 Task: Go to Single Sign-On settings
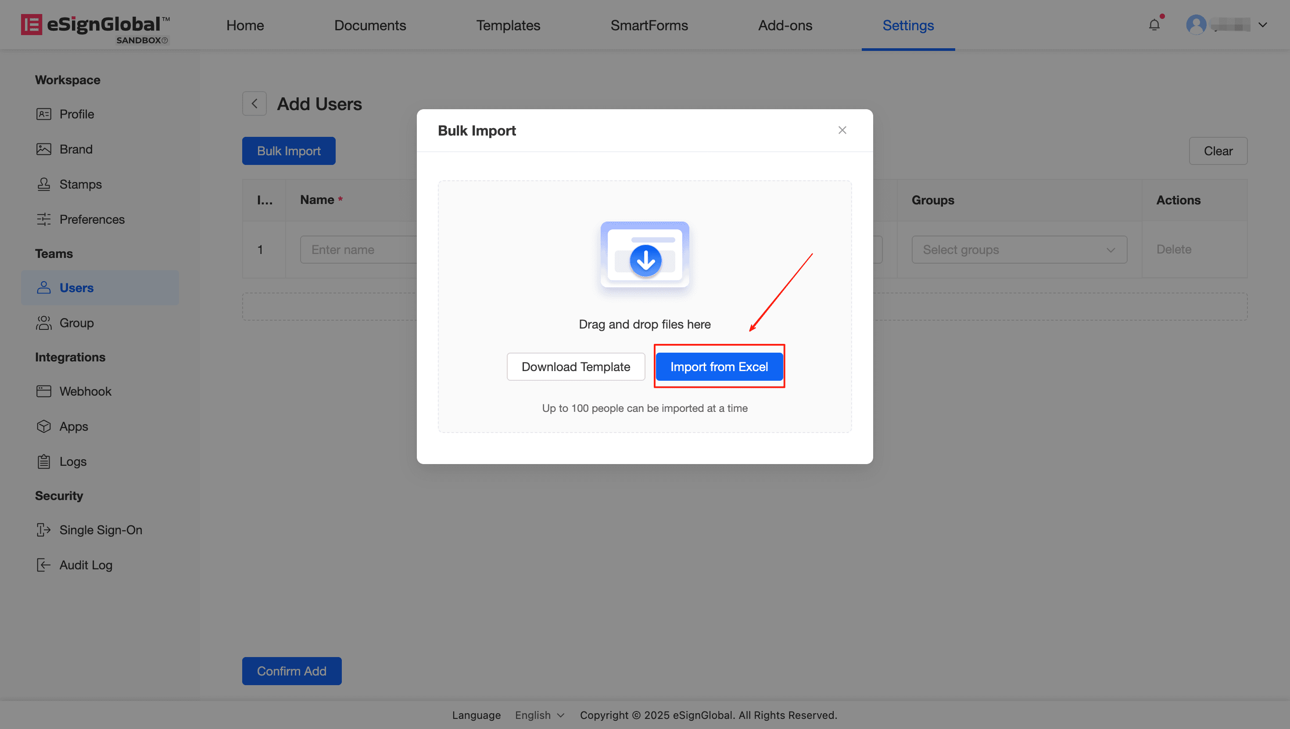tap(100, 530)
